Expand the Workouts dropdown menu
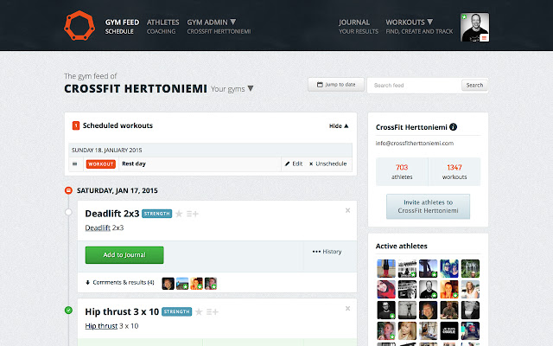553x346 pixels. click(x=409, y=21)
